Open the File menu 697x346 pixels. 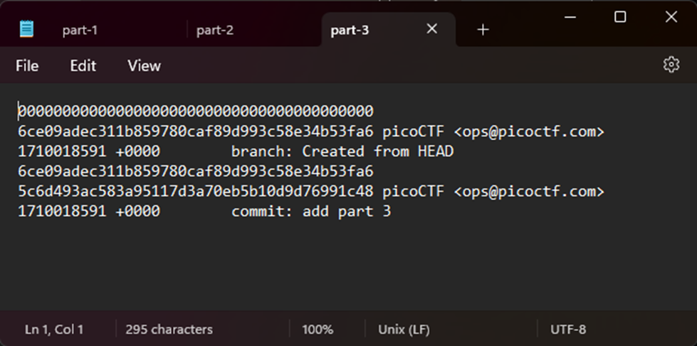coord(27,65)
